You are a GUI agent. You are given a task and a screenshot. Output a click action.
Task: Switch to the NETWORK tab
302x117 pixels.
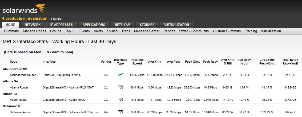[x=33, y=25]
